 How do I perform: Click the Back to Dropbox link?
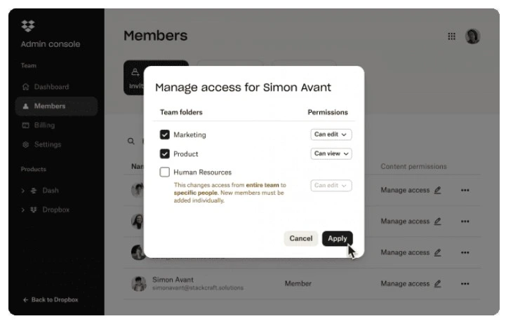pyautogui.click(x=51, y=300)
